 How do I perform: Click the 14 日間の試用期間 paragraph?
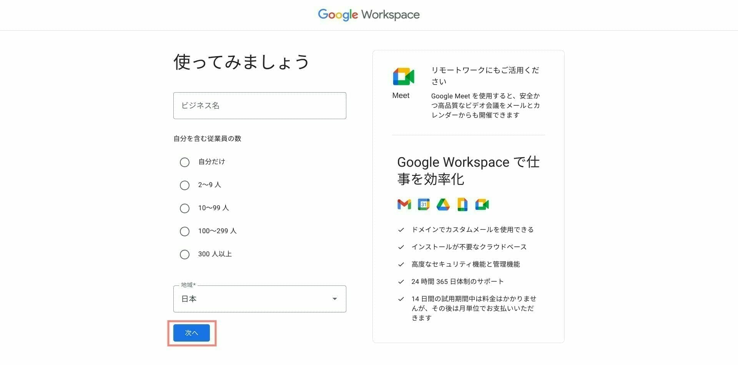pyautogui.click(x=474, y=308)
